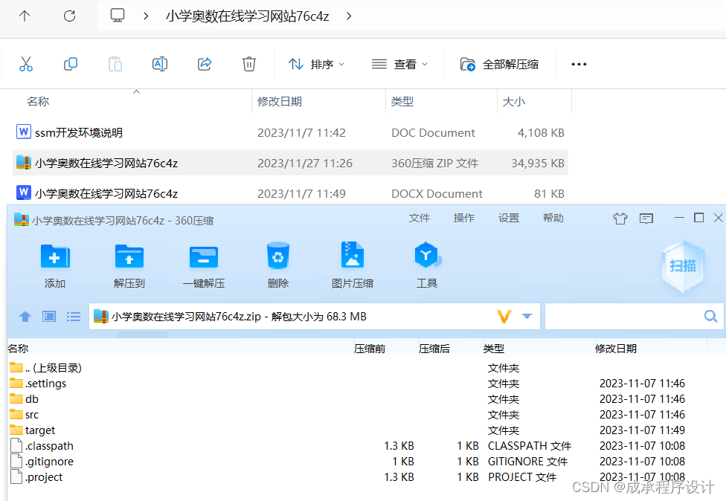726x501 pixels.
Task: Open 操作 menu in 360压缩
Action: click(464, 218)
